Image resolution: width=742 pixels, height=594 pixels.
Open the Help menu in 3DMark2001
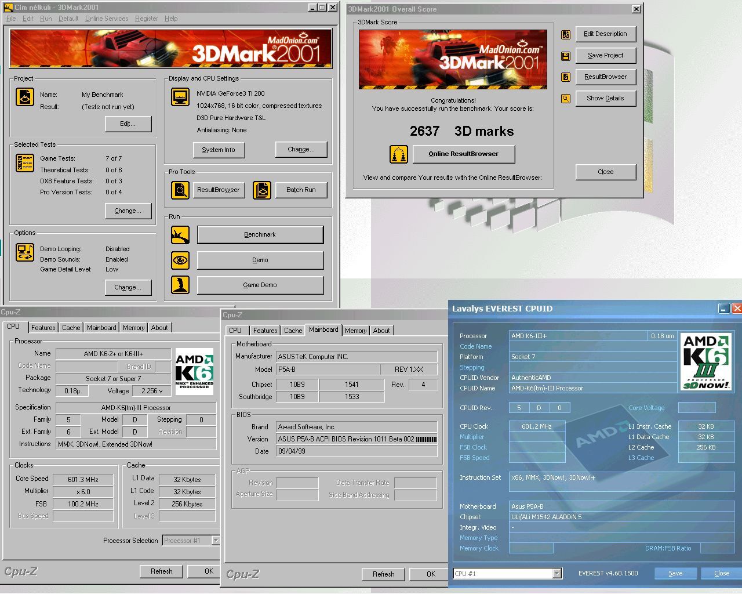(x=171, y=19)
